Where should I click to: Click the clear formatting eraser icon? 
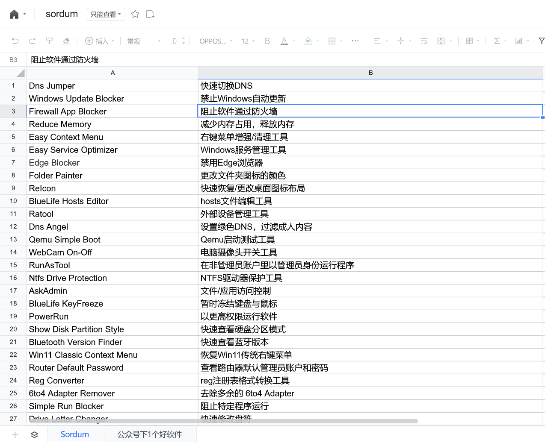[x=66, y=41]
